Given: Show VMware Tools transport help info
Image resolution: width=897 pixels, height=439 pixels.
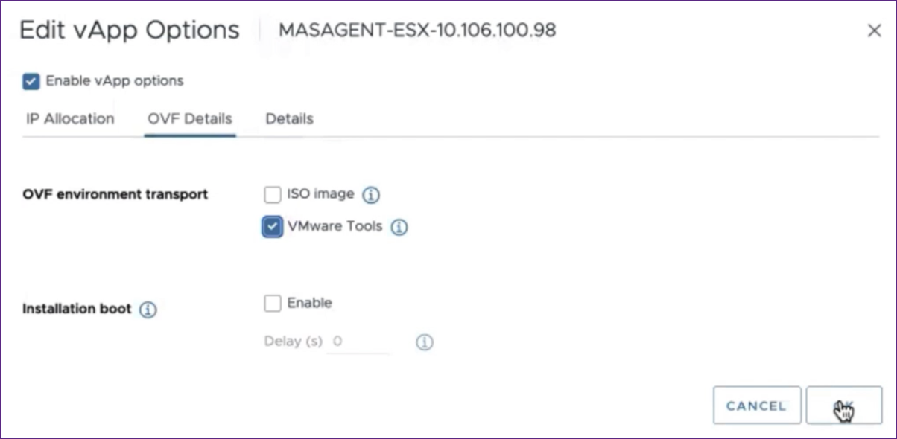Looking at the screenshot, I should click(400, 226).
